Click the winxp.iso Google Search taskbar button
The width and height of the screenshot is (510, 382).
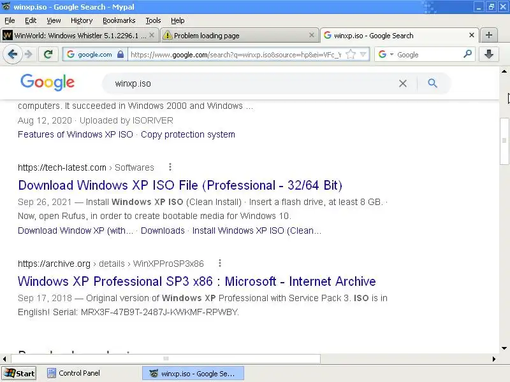coord(193,374)
